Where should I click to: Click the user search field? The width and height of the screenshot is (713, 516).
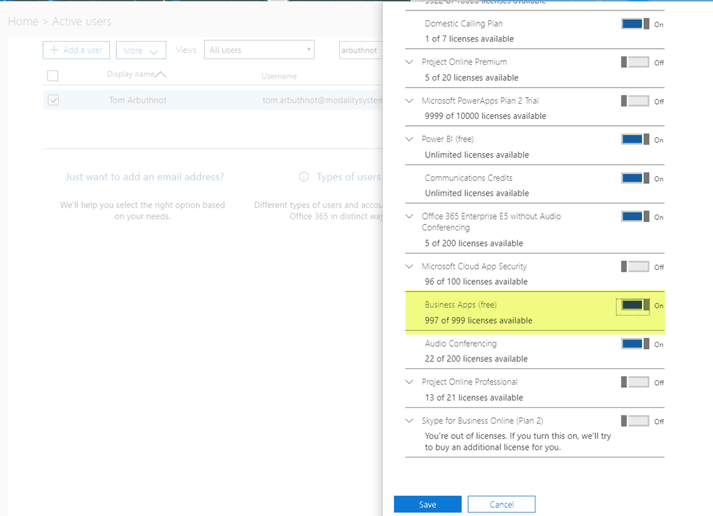360,50
